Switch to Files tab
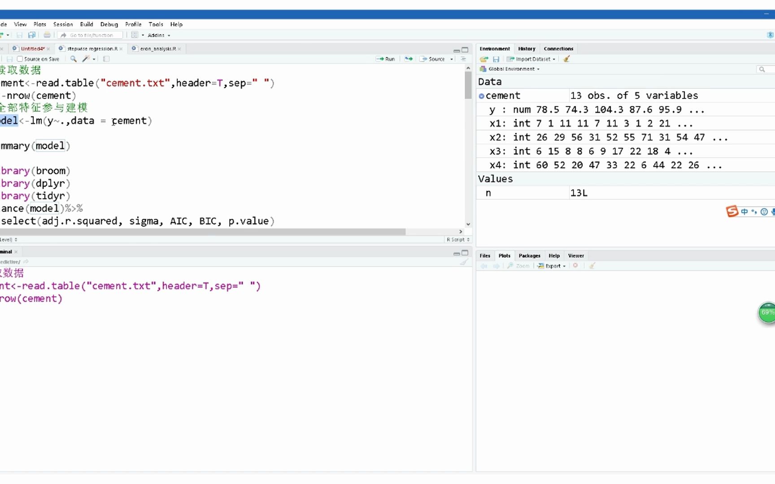This screenshot has height=484, width=775. pos(485,255)
